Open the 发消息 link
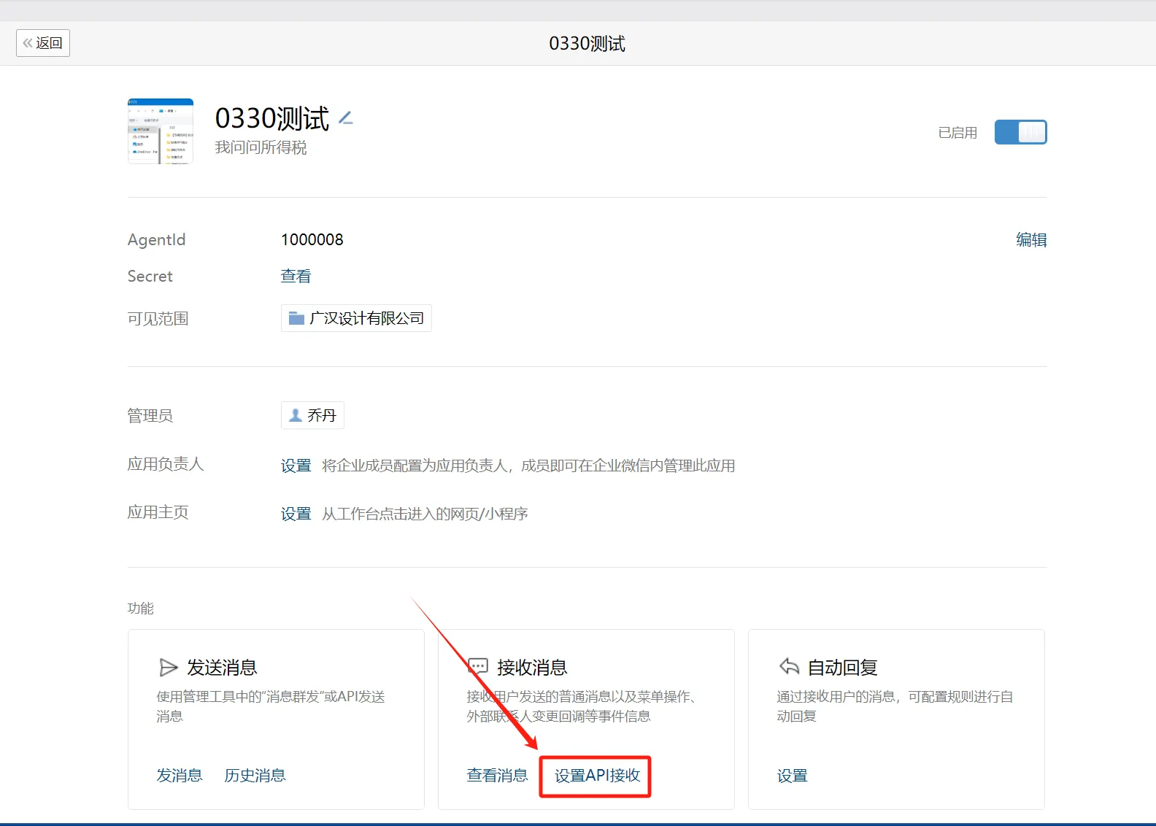 [180, 776]
